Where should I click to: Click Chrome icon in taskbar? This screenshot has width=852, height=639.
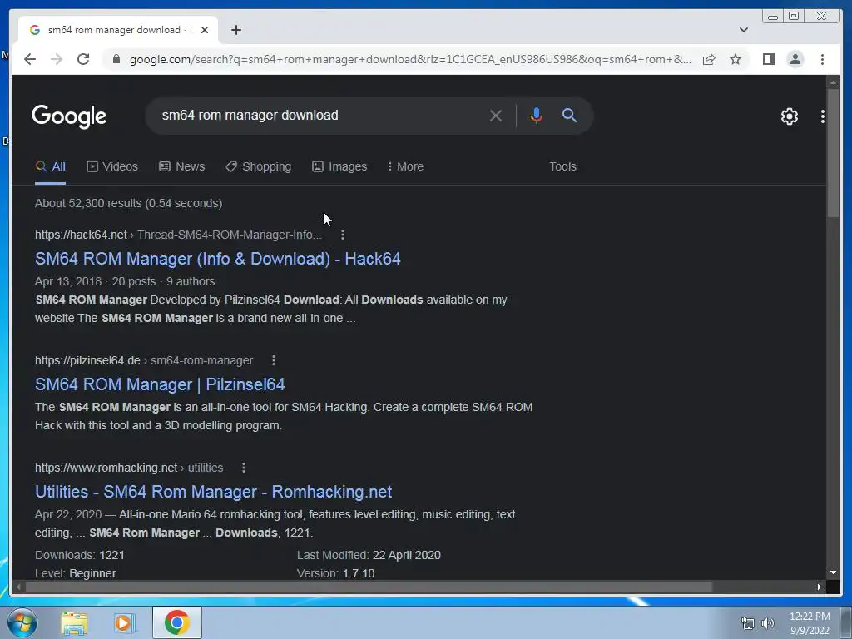click(x=177, y=622)
